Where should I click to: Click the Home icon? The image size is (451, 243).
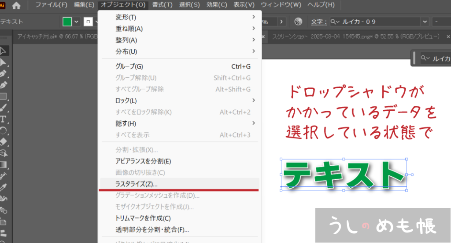(16, 6)
